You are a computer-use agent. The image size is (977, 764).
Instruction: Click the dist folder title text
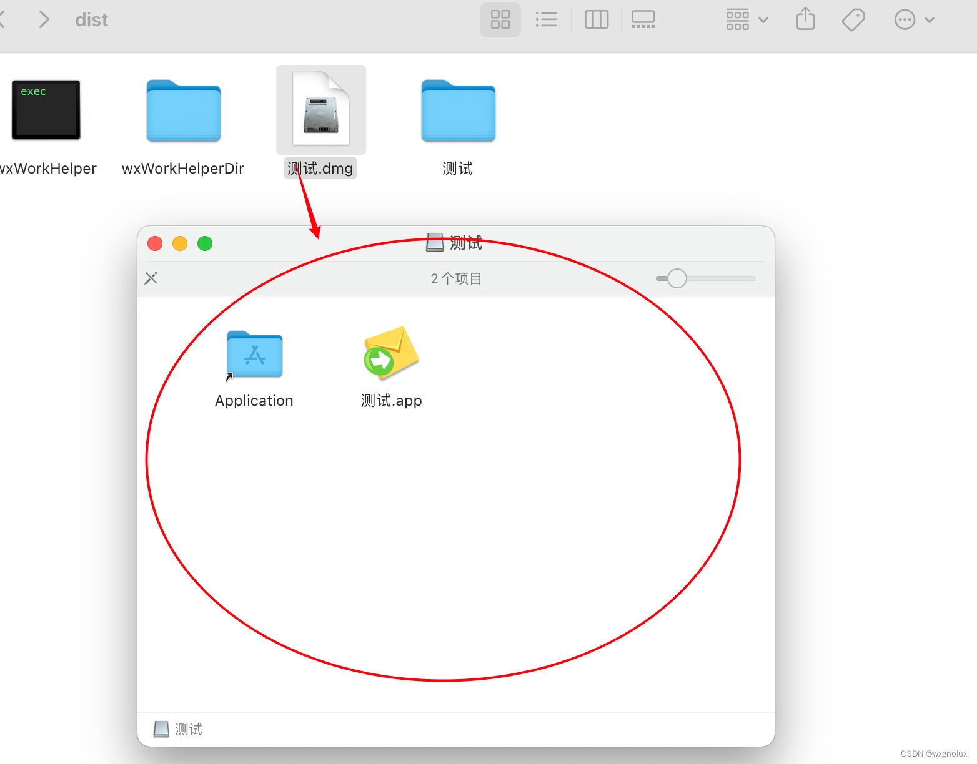pos(91,19)
